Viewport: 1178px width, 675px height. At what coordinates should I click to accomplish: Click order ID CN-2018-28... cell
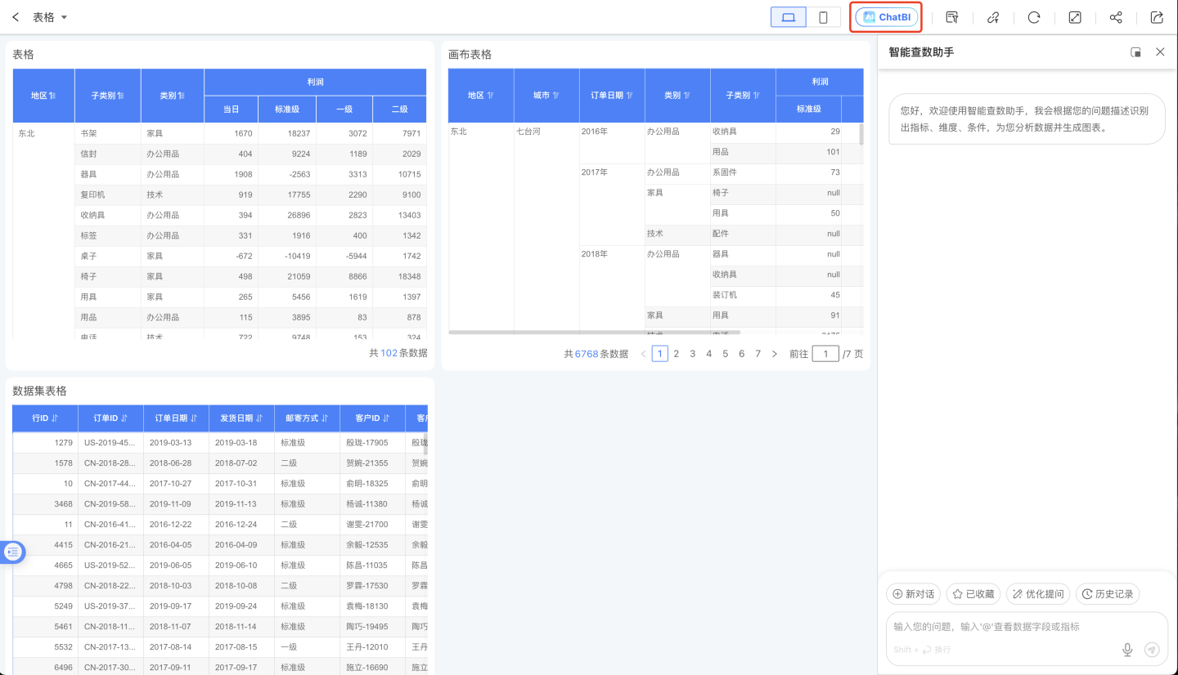point(110,463)
